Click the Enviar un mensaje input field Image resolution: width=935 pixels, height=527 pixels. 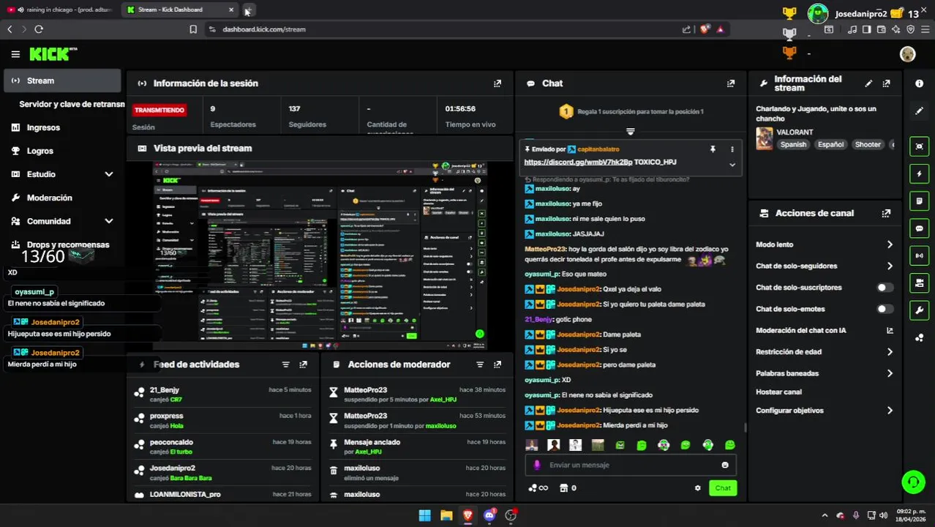631,465
